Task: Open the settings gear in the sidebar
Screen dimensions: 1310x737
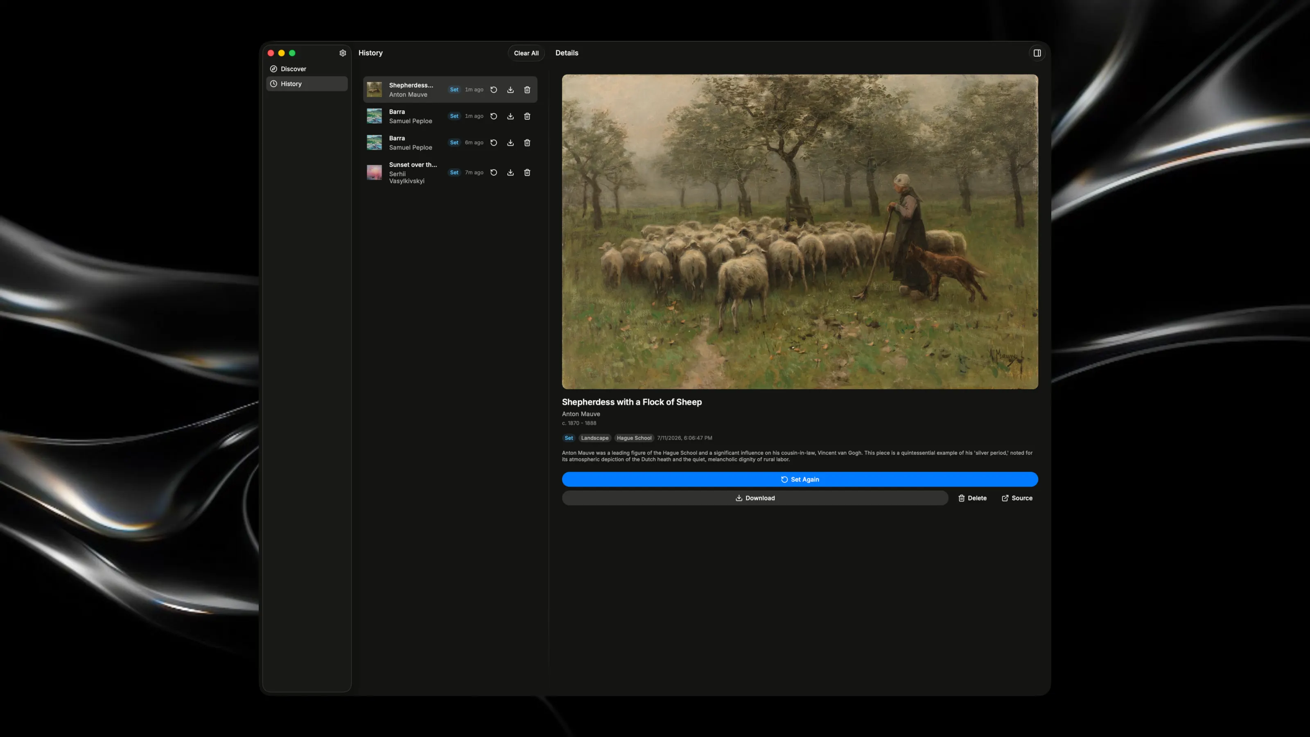Action: click(x=343, y=53)
